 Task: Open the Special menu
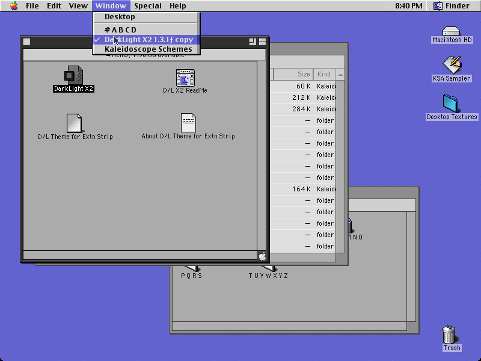tap(148, 6)
